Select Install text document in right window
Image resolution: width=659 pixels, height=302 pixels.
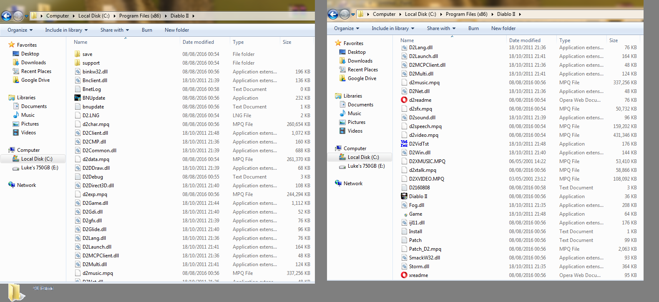[x=415, y=232]
